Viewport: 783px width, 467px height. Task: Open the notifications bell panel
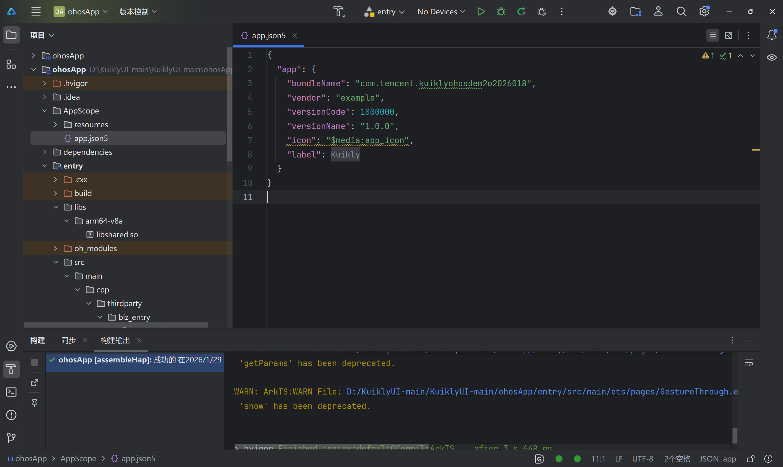coord(772,35)
